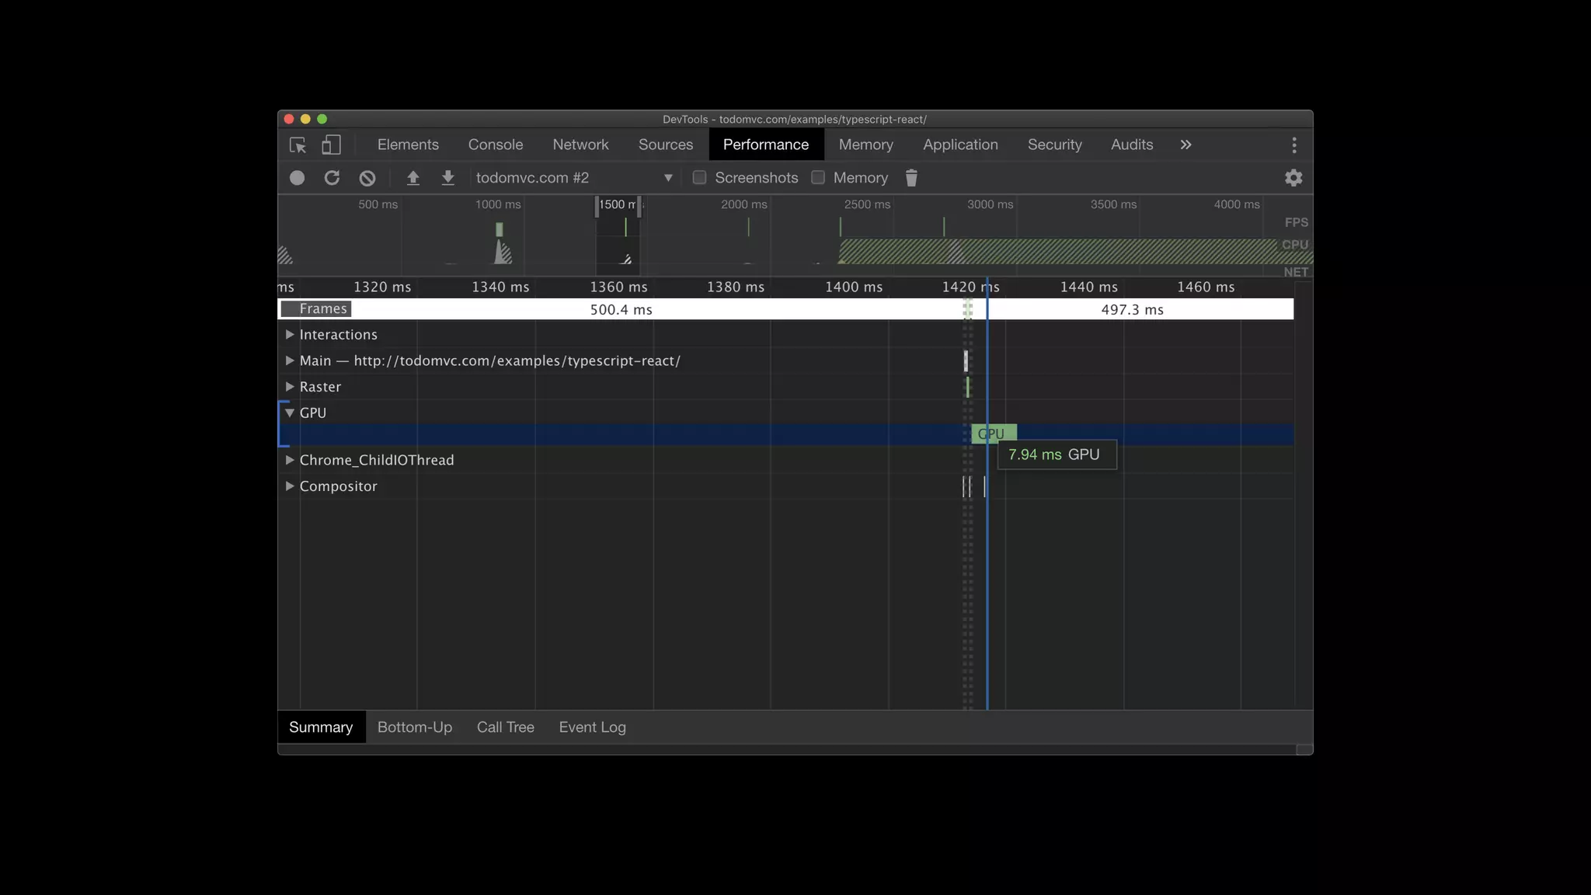Viewport: 1591px width, 895px height.
Task: Click the clear recording icon
Action: click(367, 178)
